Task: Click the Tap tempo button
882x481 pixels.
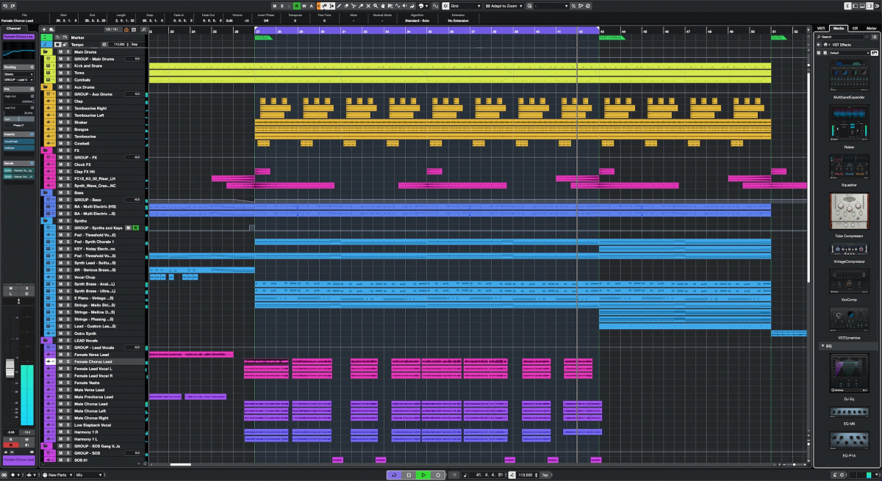Action: click(546, 475)
